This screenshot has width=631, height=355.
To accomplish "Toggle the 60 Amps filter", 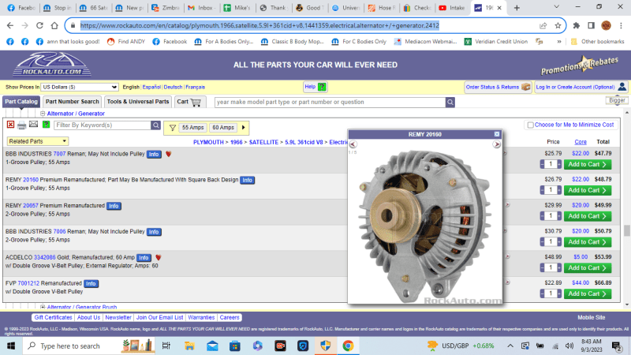I will click(223, 128).
